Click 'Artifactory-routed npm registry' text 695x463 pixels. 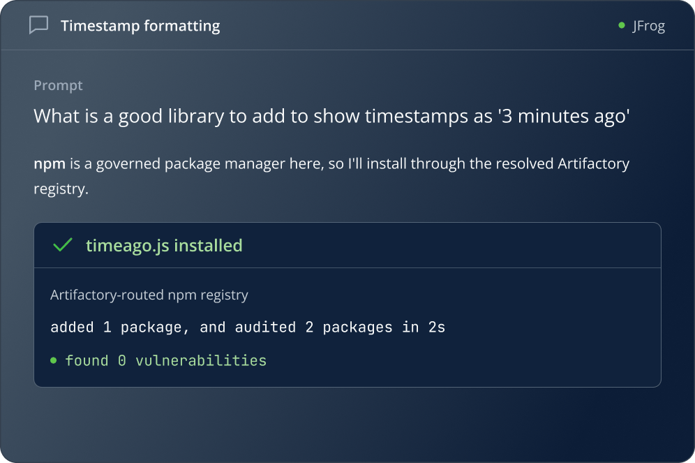coord(149,295)
